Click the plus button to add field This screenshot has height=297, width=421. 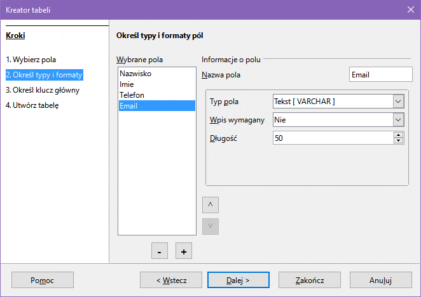[x=184, y=251]
